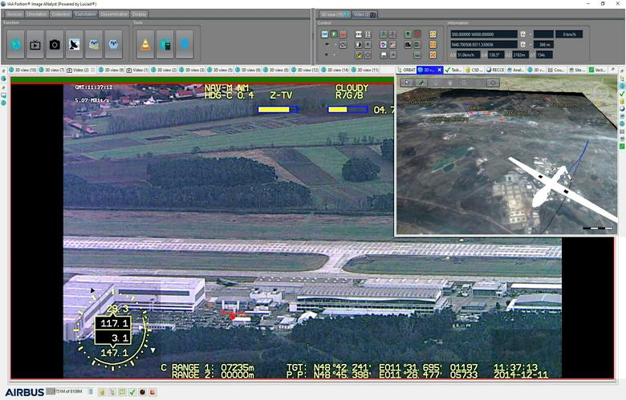Click the red stop control button

click(x=344, y=34)
